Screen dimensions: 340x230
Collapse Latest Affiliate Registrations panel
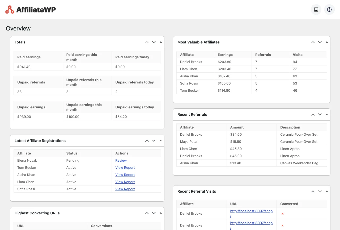[x=161, y=140]
